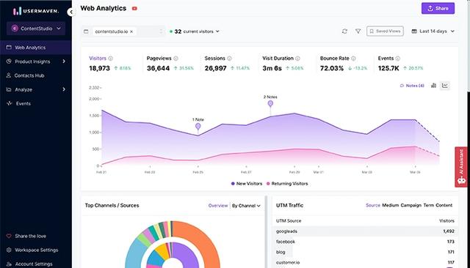Viewport: 470px width, 268px height.
Task: Select UTM Campaign tab
Action: (x=411, y=205)
